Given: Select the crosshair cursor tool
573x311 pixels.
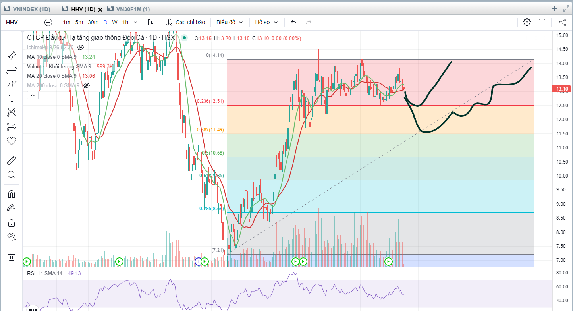Looking at the screenshot, I should pyautogui.click(x=12, y=41).
